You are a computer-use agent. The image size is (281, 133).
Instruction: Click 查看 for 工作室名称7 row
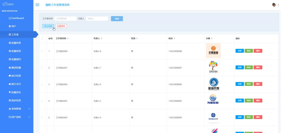(240, 68)
